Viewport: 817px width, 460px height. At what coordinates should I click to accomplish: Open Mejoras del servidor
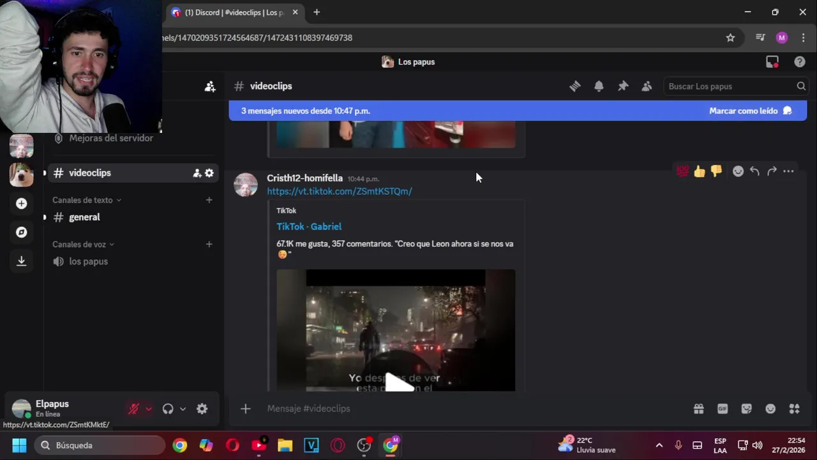[133, 138]
